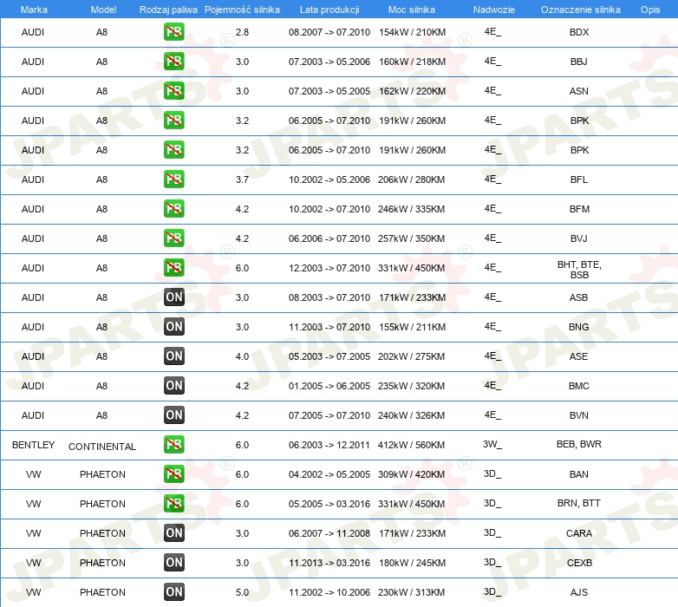
Task: Select the petrol icon in the BRN, BTT row
Action: coord(173,503)
